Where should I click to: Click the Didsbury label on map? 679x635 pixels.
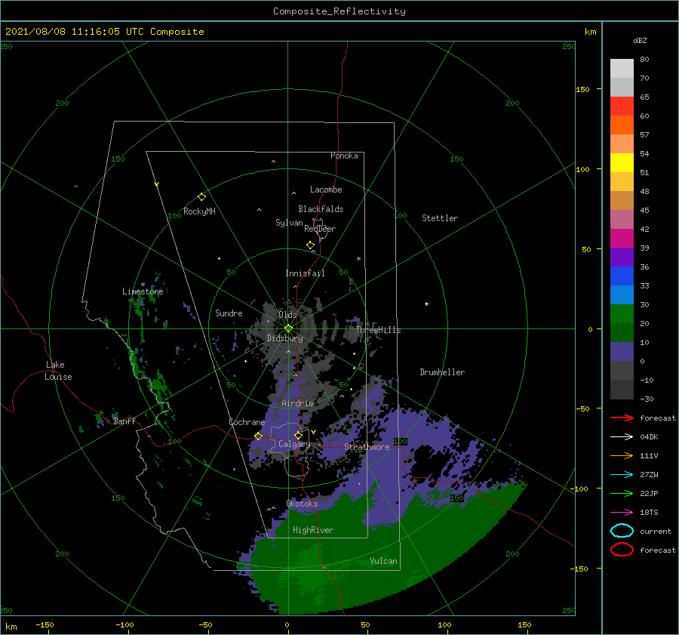point(285,338)
